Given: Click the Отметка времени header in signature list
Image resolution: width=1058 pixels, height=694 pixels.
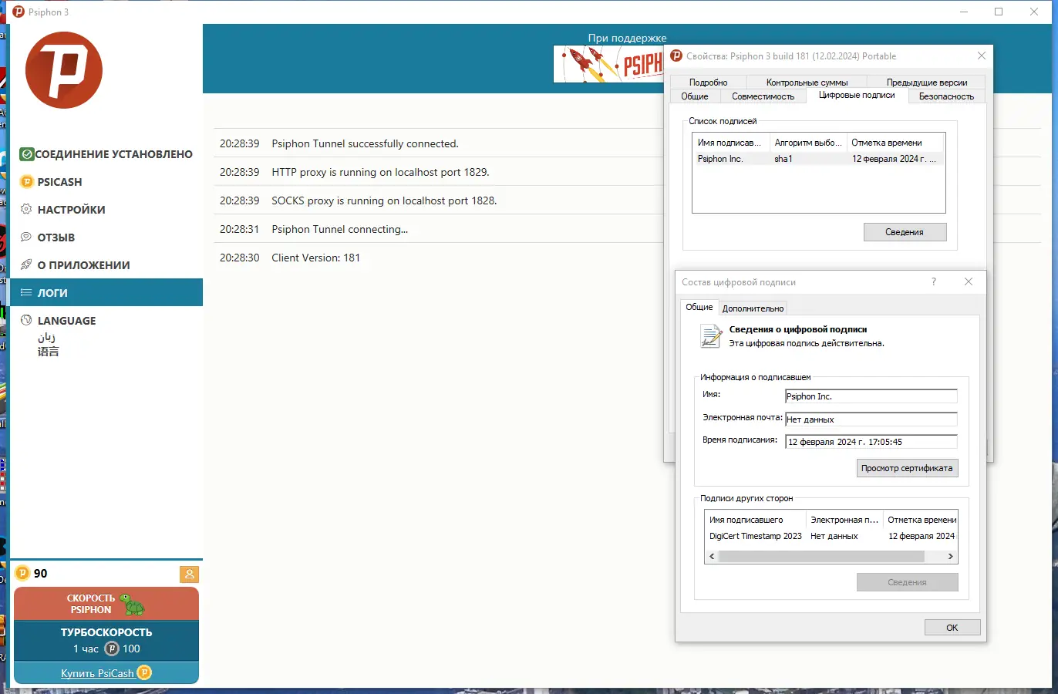Looking at the screenshot, I should click(x=895, y=143).
